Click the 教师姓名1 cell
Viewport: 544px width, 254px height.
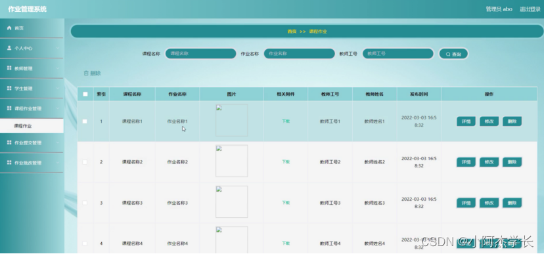tap(374, 121)
